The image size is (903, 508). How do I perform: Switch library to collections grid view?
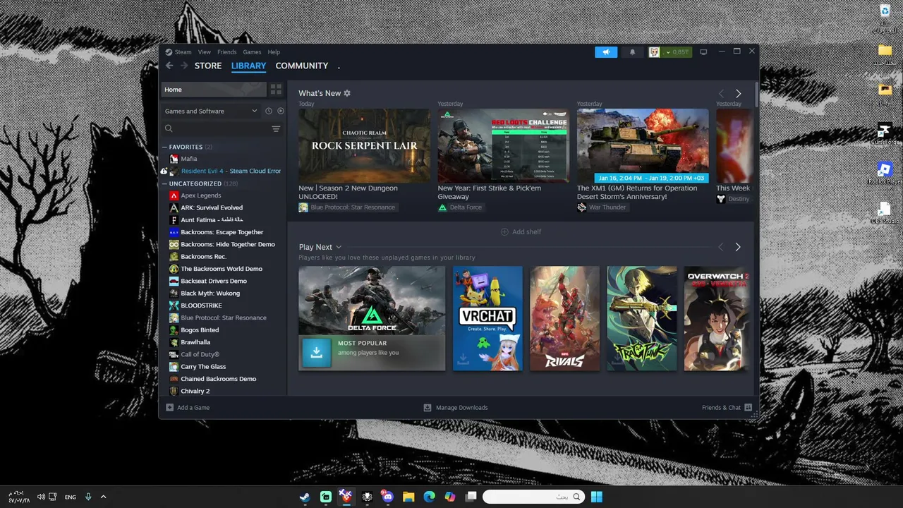[x=276, y=90]
